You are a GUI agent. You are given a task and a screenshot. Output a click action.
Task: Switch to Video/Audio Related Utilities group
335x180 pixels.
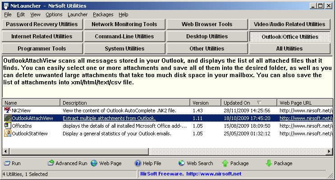(x=289, y=24)
